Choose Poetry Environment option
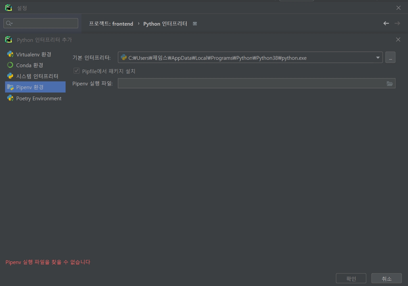This screenshot has width=408, height=286. click(35, 98)
